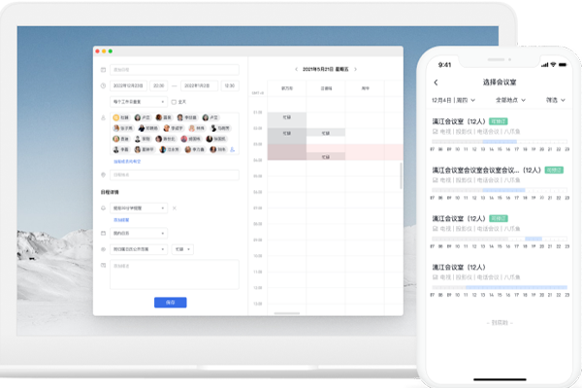Click the calendar icon beside 我的日历 dropdown
Viewport: 582px width, 388px height.
[103, 233]
